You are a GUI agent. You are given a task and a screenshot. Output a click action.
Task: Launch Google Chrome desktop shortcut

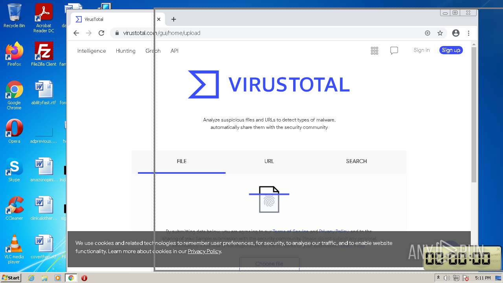pos(14,95)
